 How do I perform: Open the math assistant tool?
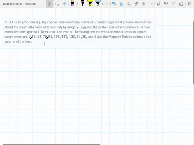pyautogui.click(x=144, y=4)
